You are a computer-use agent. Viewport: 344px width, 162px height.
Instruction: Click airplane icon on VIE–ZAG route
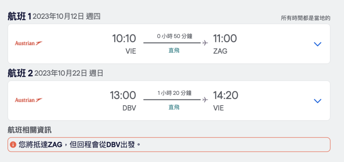pos(205,43)
